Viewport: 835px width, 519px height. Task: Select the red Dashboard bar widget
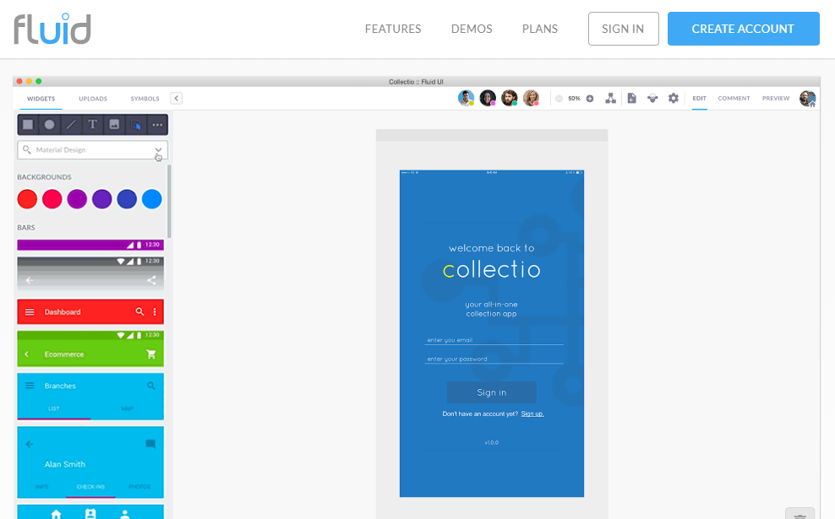tap(90, 311)
